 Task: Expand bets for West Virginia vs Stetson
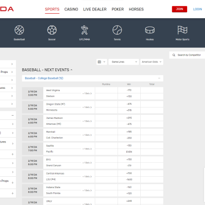pyautogui.click(x=87, y=93)
